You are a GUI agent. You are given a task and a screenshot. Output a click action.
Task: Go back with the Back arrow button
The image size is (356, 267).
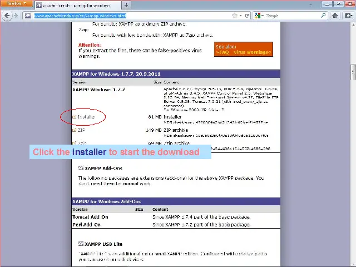pyautogui.click(x=7, y=16)
